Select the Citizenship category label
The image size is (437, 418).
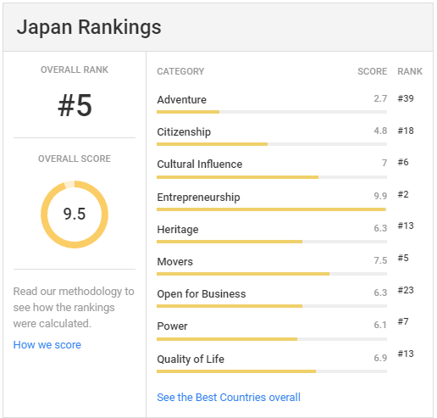184,132
